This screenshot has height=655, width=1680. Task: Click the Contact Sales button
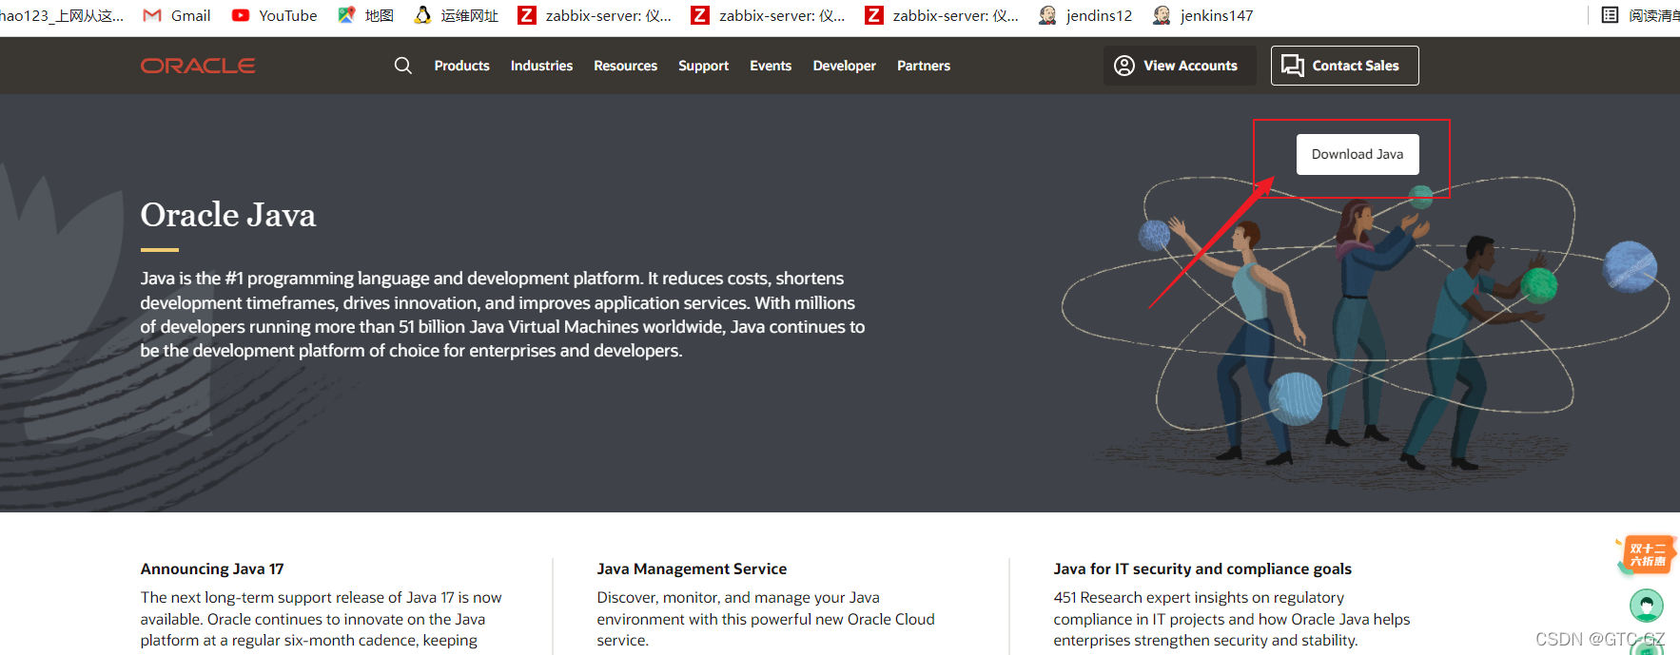1345,66
